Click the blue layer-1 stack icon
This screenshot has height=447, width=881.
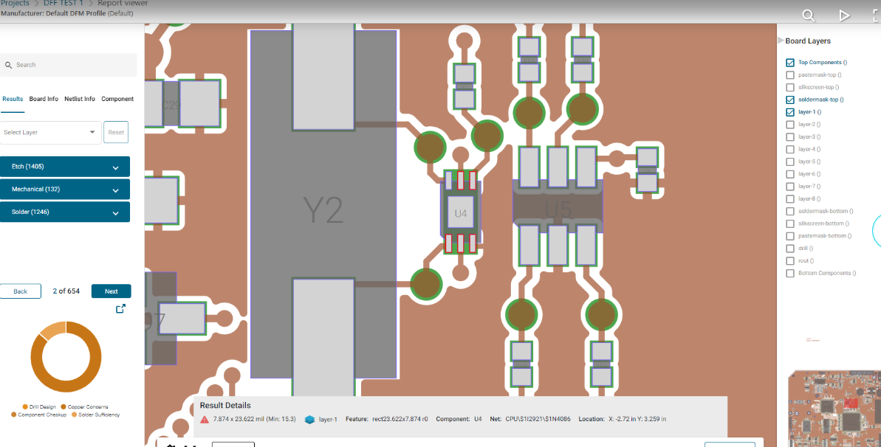tap(310, 420)
